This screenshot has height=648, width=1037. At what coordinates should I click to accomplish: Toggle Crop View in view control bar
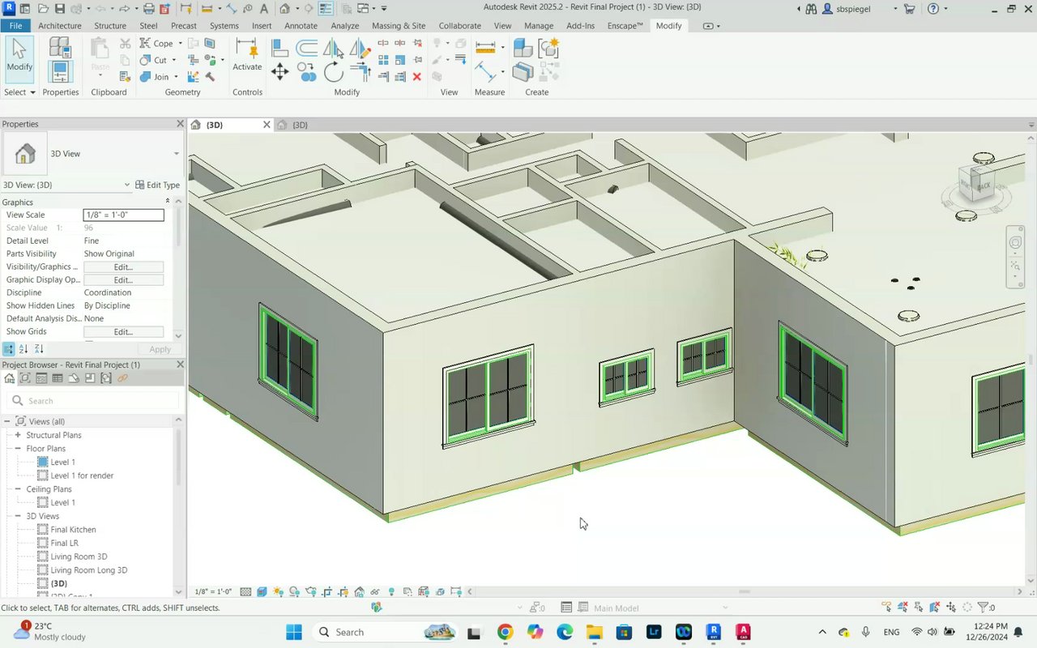click(326, 592)
